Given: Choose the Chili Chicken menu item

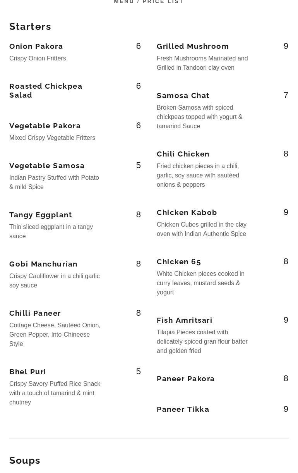Looking at the screenshot, I should pos(183,154).
